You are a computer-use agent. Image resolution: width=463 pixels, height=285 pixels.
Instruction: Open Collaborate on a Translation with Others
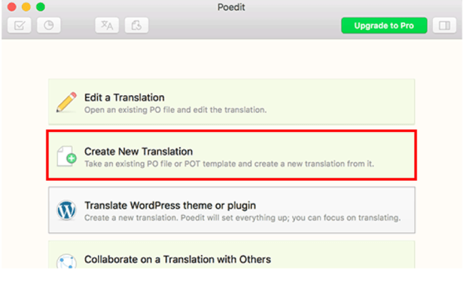click(x=177, y=259)
